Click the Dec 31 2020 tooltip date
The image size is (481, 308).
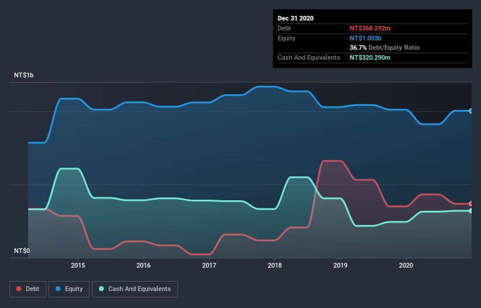tap(295, 18)
